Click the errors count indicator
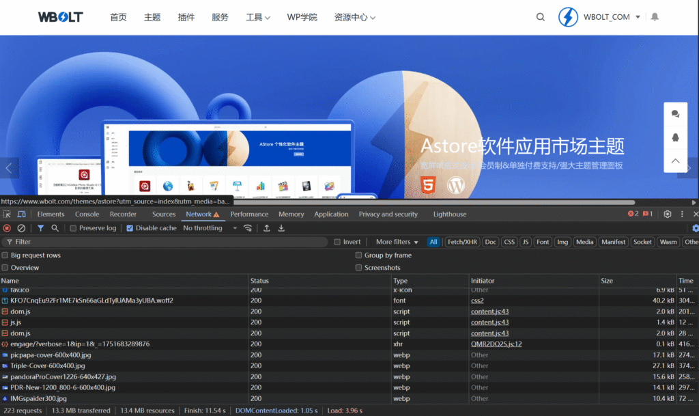This screenshot has width=699, height=416. [633, 214]
